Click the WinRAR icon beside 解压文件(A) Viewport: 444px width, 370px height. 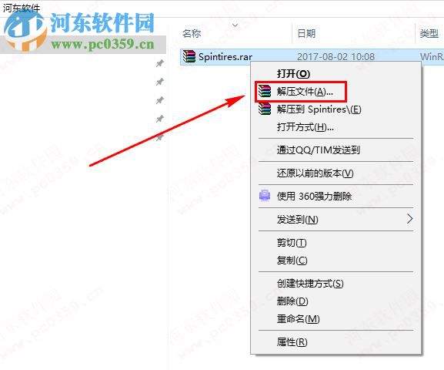(x=265, y=91)
